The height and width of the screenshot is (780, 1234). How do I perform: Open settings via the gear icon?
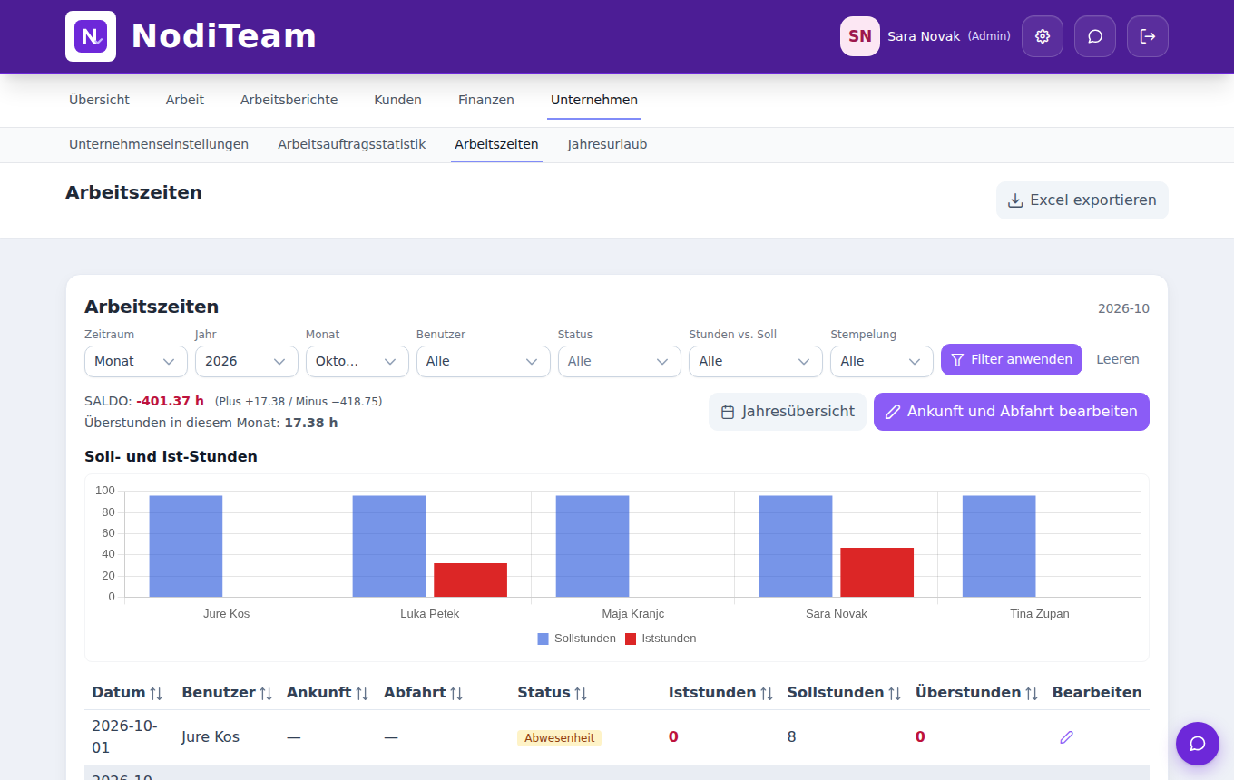(1043, 36)
